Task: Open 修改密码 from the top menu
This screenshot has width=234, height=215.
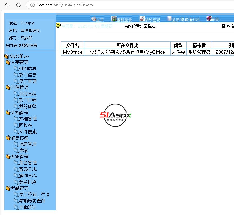Action: point(152,20)
